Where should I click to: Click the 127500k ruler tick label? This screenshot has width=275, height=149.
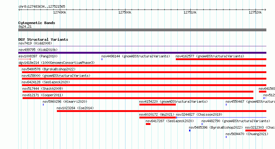(x=125, y=12)
